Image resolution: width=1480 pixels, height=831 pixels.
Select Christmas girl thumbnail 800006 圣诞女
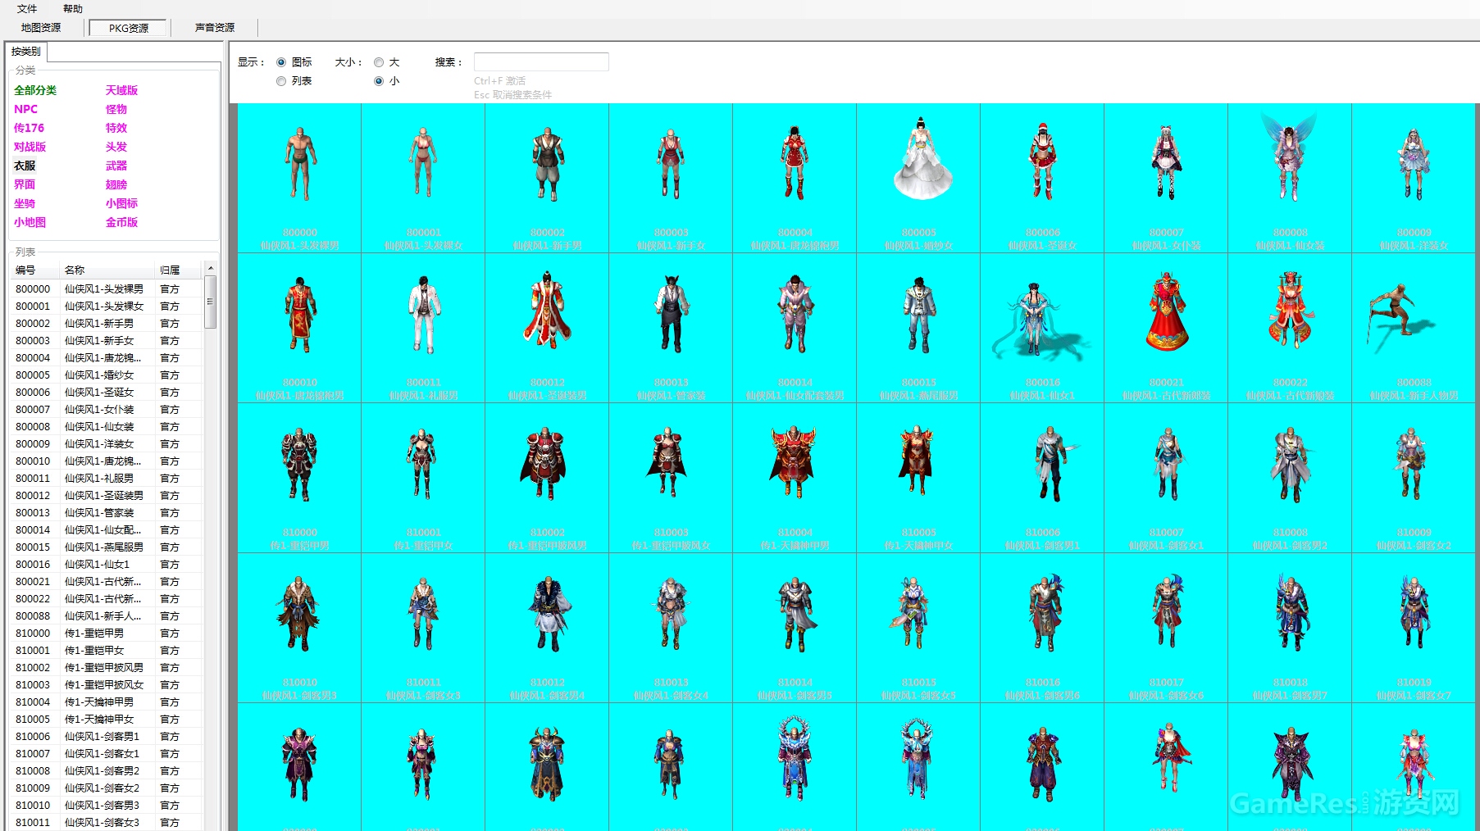tap(1042, 178)
